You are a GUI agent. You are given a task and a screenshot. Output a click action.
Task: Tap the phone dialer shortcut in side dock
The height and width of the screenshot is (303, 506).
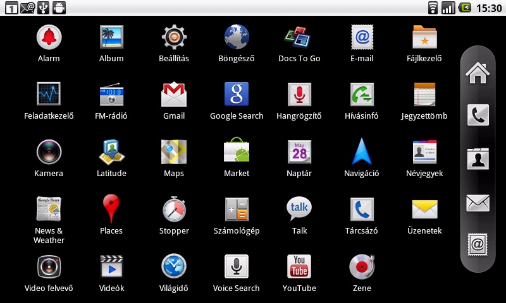478,116
